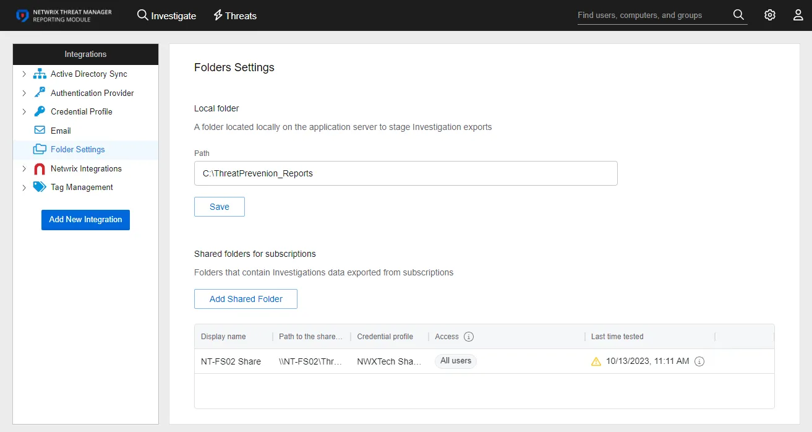Expand the Credential Profile node
Screen dimensions: 812x432
coord(24,112)
